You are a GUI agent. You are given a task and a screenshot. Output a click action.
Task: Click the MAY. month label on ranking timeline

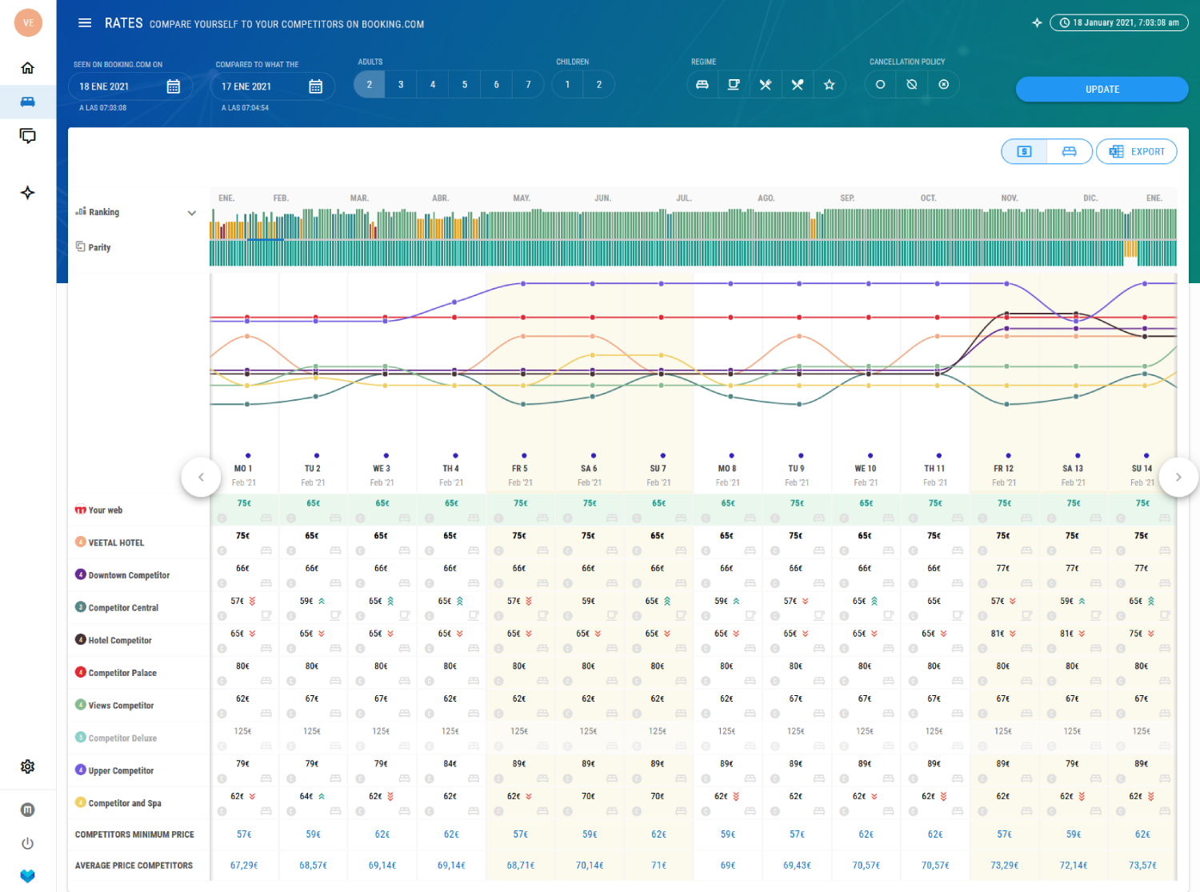pyautogui.click(x=522, y=198)
